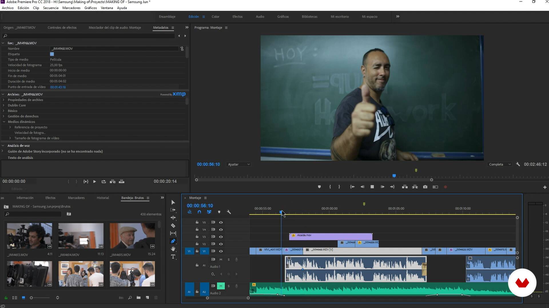Screen dimensions: 549x308
Task: Click the Export Frame camera icon
Action: point(425,187)
